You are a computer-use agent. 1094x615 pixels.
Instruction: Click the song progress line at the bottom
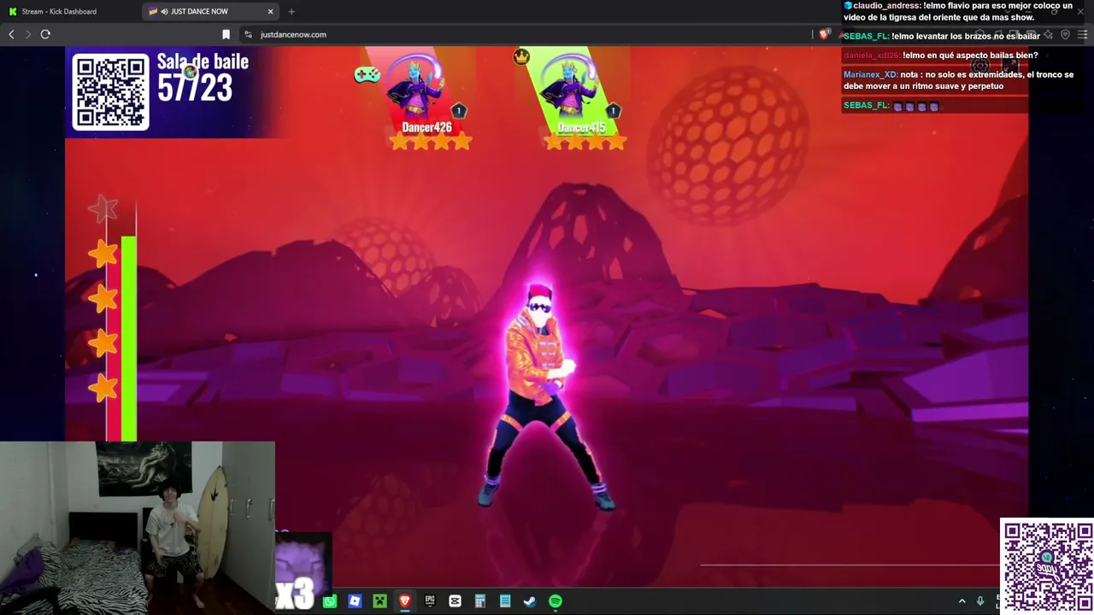(850, 564)
